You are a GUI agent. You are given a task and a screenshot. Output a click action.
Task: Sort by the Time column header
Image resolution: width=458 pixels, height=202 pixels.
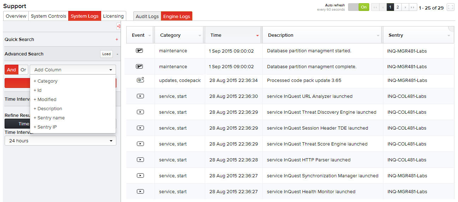[216, 35]
